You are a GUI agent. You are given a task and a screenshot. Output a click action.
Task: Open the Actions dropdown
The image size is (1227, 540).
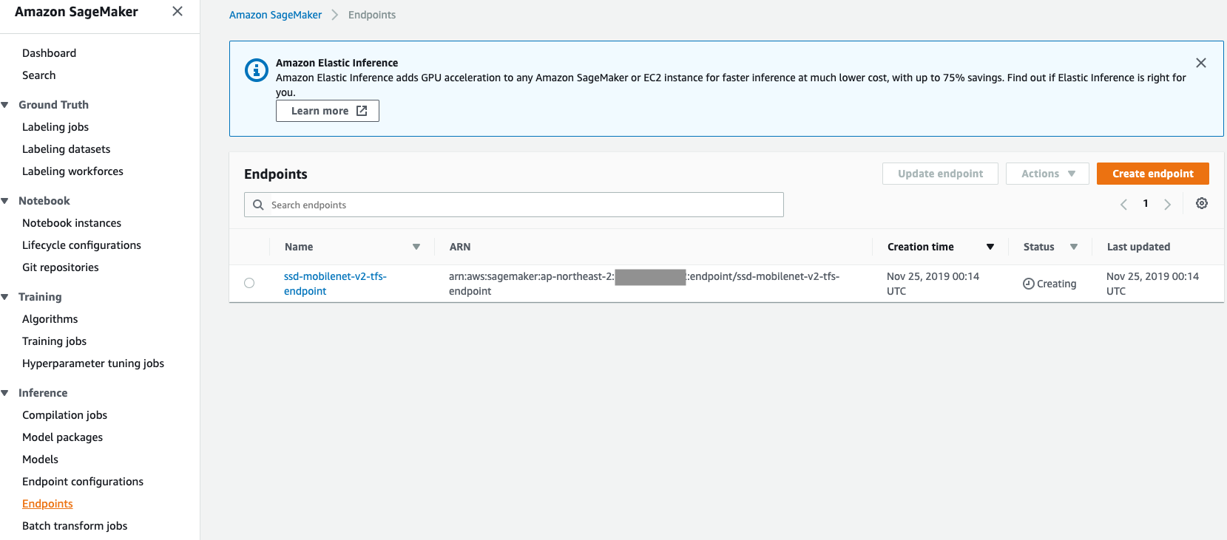(1047, 174)
